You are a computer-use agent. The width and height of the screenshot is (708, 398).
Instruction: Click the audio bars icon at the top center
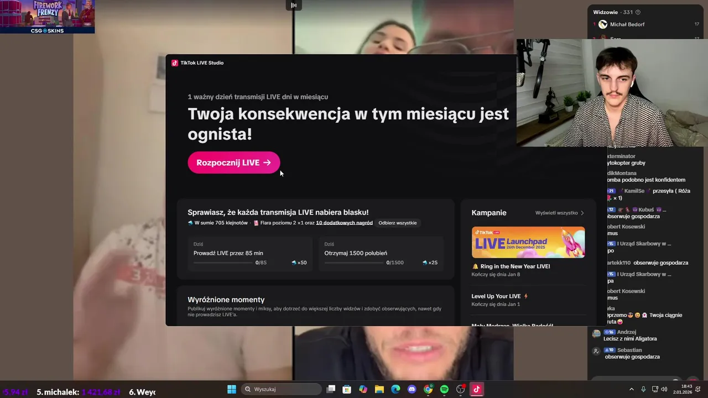click(294, 5)
